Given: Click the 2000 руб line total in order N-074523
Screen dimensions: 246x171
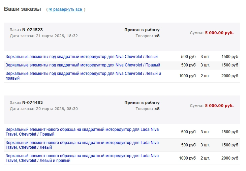Looking at the screenshot, I should click(230, 76).
